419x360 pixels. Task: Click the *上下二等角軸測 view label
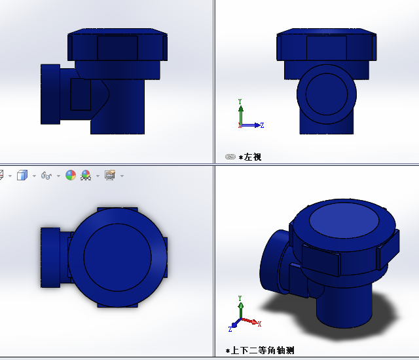[x=260, y=350]
